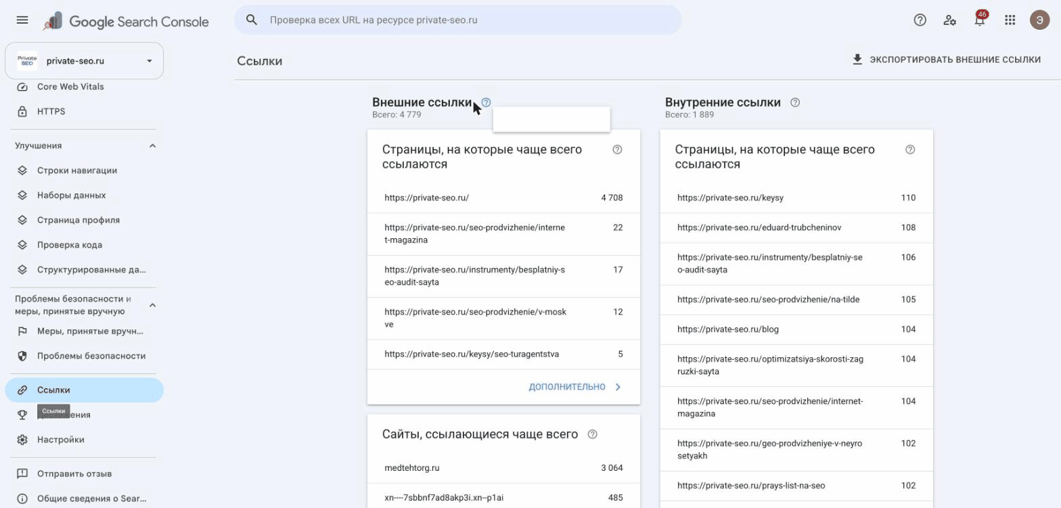This screenshot has width=1061, height=508.
Task: Open the private-seo.ru property dropdown
Action: [x=84, y=61]
